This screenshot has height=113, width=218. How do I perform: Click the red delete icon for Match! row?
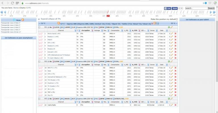(x=175, y=40)
